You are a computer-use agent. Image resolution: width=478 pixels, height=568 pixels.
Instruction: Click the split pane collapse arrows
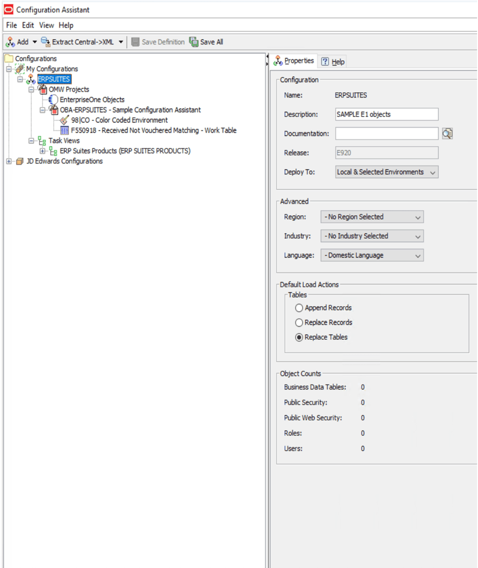(267, 60)
